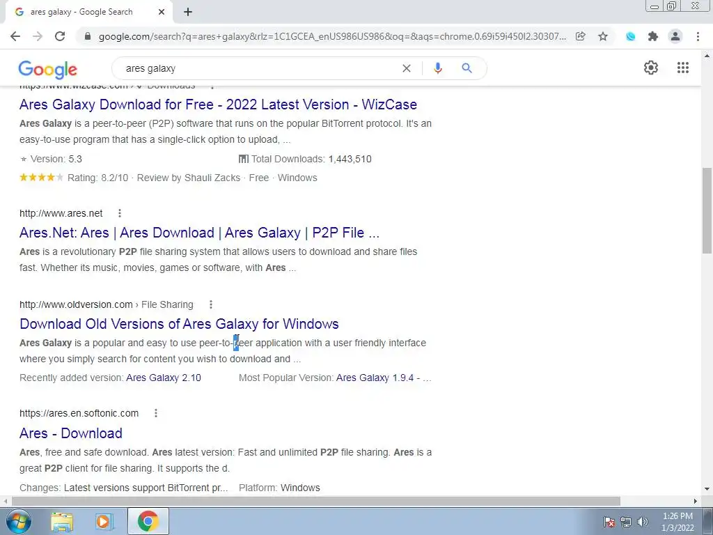
Task: Click in the ares galaxy search field
Action: [x=259, y=68]
